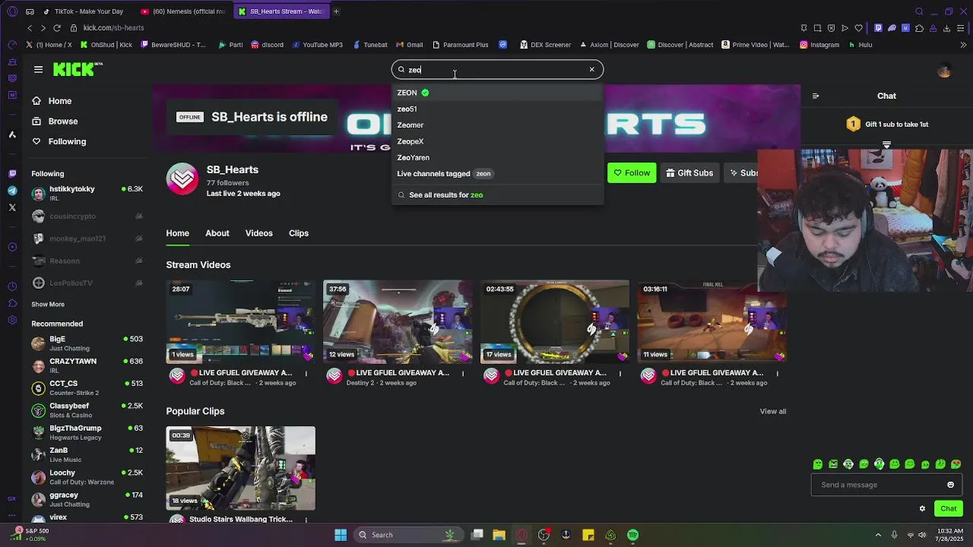Go to Home in Kick sidebar

pos(52,101)
